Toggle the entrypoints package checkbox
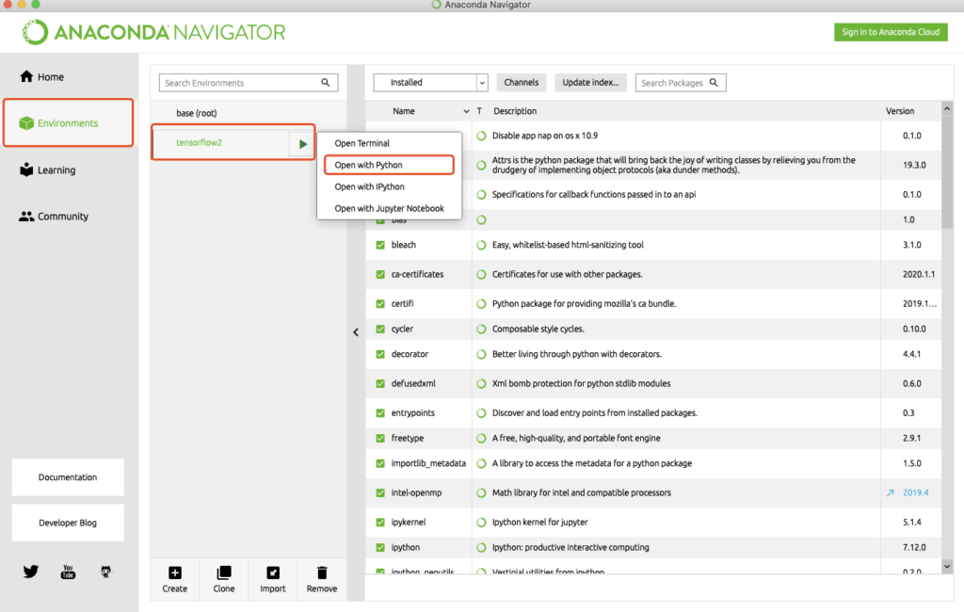 (x=380, y=413)
